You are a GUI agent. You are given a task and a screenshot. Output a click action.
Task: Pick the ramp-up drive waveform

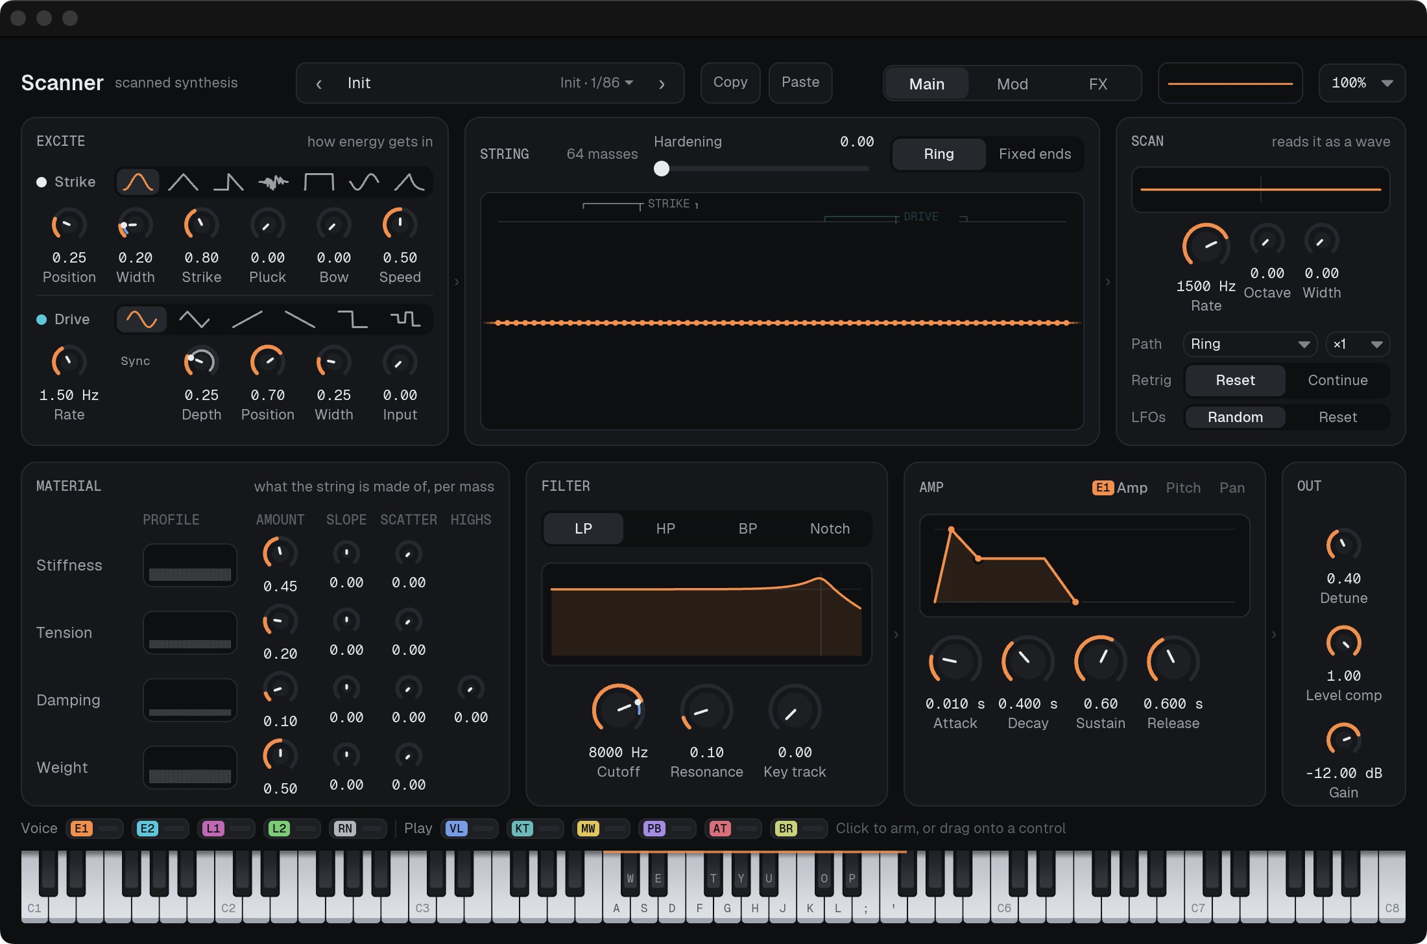247,319
